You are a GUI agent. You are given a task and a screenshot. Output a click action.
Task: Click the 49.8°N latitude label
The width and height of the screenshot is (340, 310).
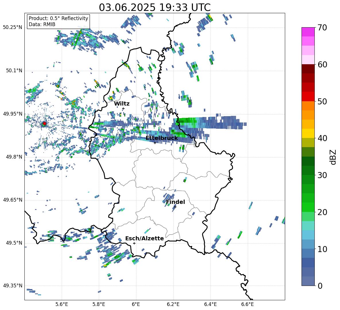click(14, 157)
